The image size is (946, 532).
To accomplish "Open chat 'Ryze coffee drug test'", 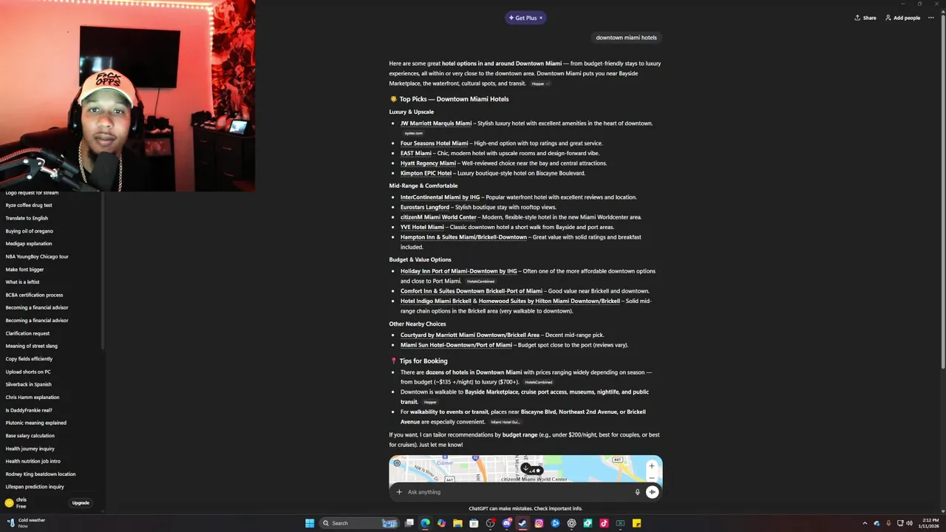I will click(29, 205).
